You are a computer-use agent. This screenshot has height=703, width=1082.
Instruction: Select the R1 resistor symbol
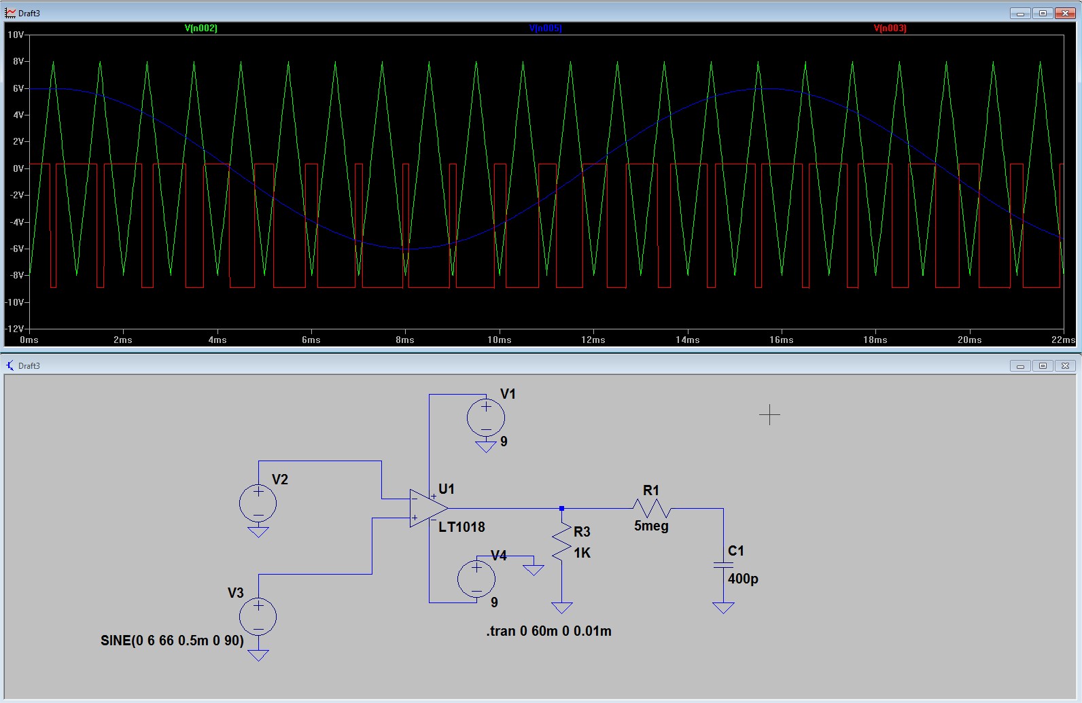click(x=652, y=508)
